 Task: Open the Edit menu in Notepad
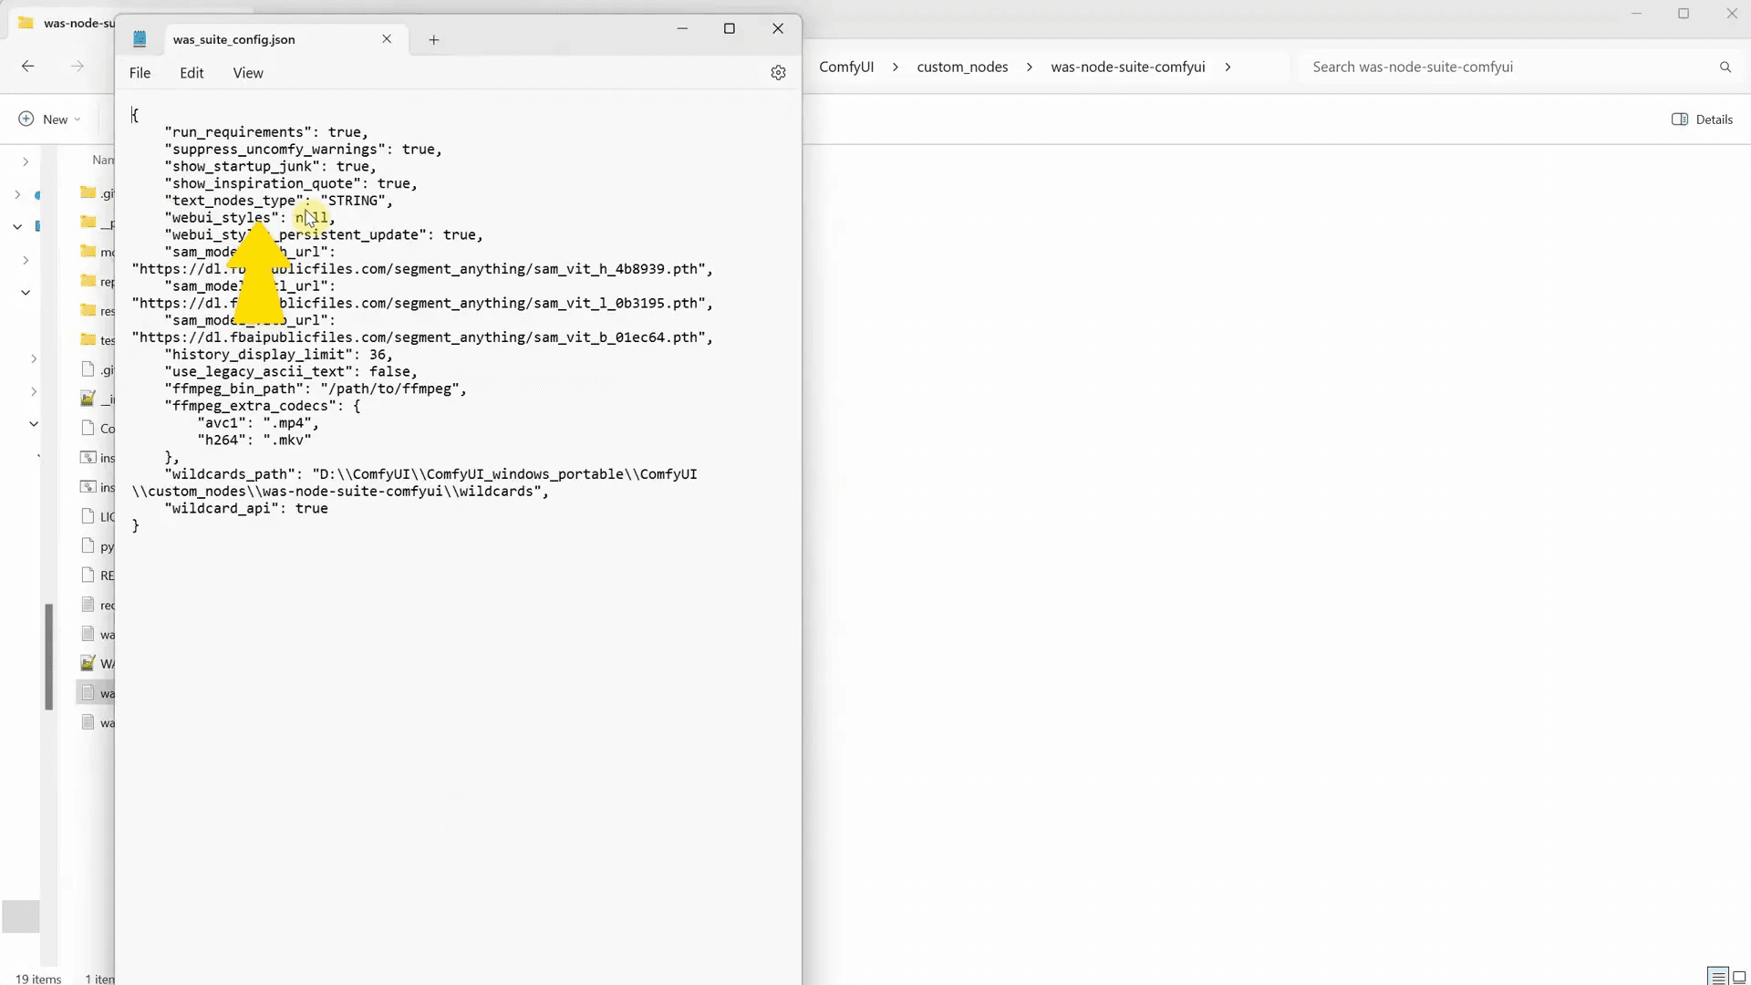click(x=192, y=73)
